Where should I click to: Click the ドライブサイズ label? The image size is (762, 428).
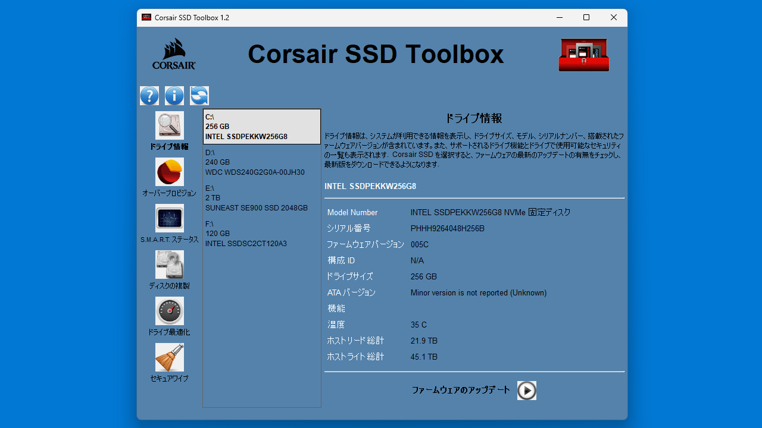click(x=350, y=276)
